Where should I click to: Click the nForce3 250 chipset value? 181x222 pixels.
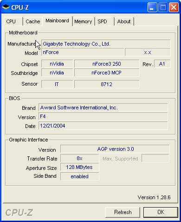pos(107,64)
